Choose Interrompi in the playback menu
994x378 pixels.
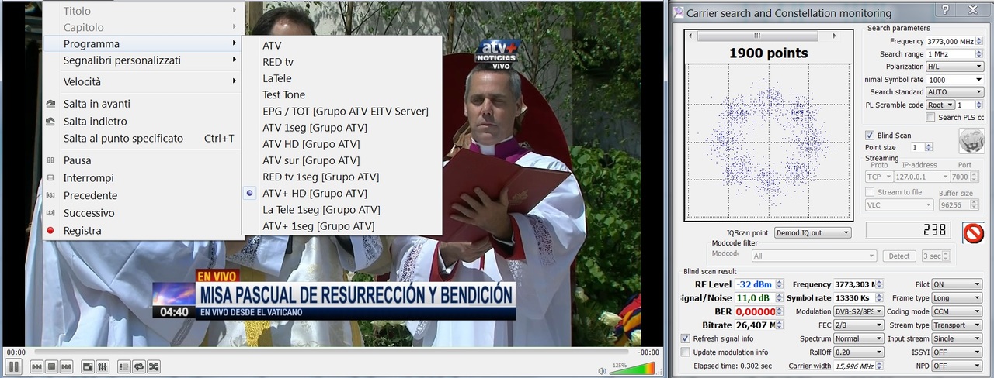coord(144,178)
